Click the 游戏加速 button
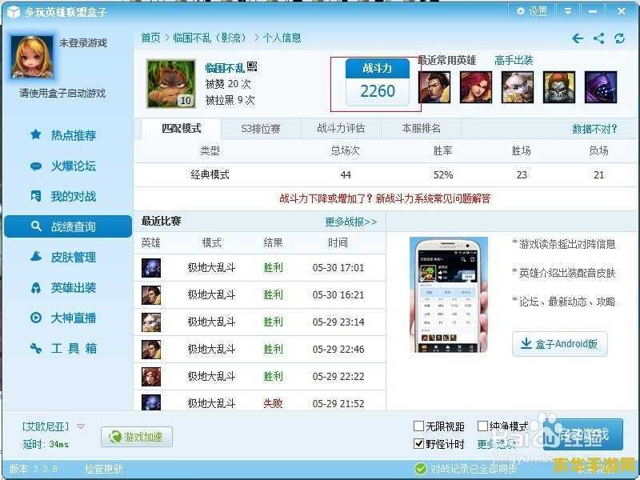Image resolution: width=640 pixels, height=480 pixels. pyautogui.click(x=136, y=436)
